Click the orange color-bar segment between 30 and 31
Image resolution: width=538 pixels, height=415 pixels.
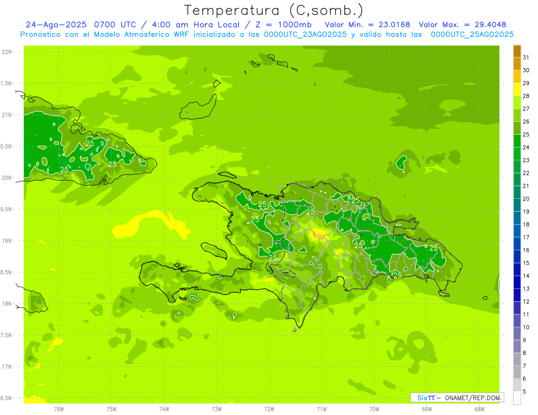coord(517,64)
